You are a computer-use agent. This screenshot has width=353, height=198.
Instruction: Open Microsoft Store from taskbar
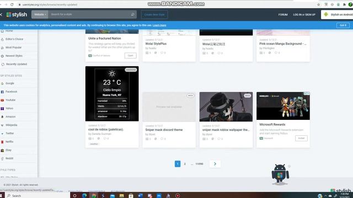coord(131,196)
